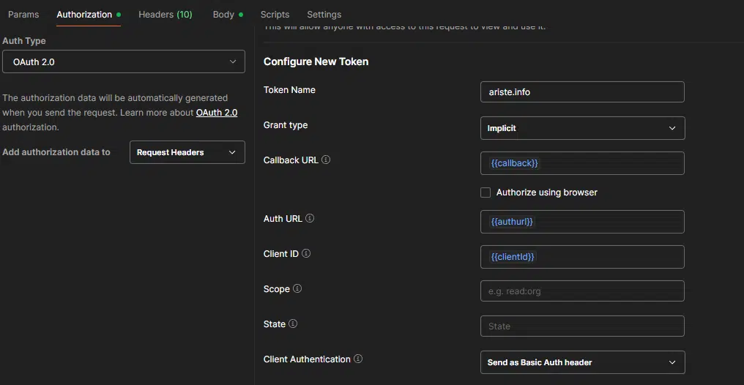This screenshot has height=385, width=744.
Task: Focus the Client ID input field
Action: point(582,257)
